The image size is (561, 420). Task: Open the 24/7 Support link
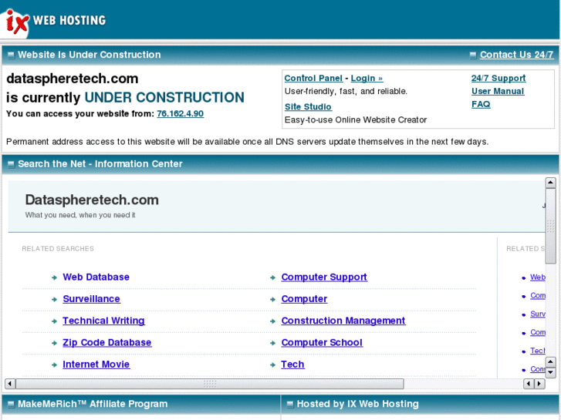[498, 78]
